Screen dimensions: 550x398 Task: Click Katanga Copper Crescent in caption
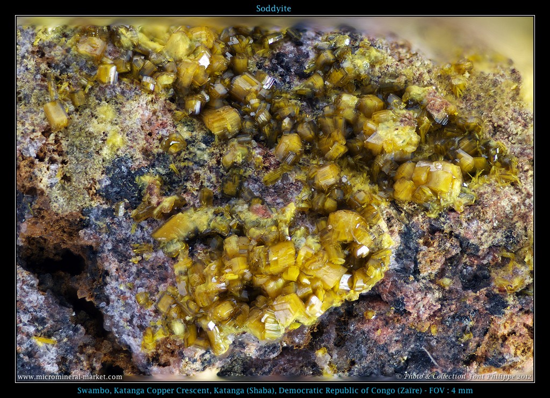pyautogui.click(x=155, y=390)
